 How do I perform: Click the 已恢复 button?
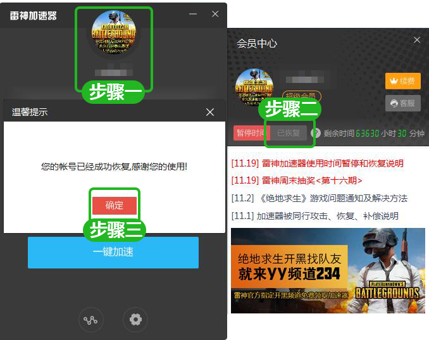[289, 133]
